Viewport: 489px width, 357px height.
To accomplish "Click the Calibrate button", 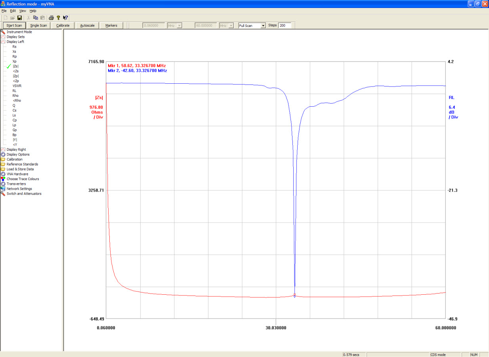I will point(63,25).
